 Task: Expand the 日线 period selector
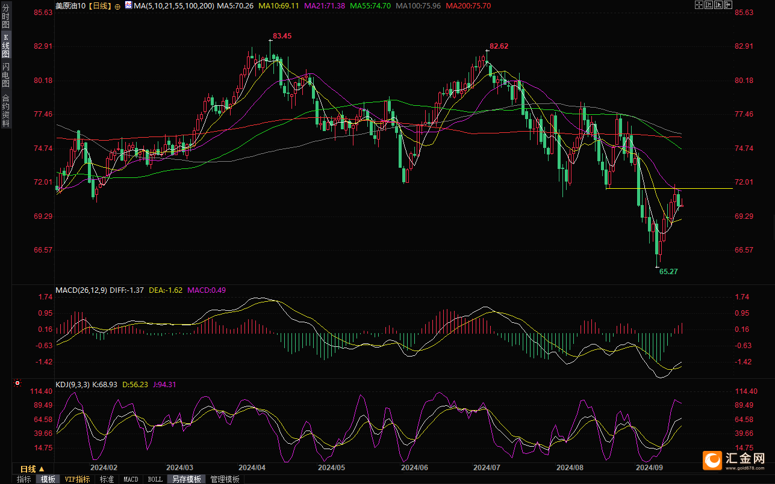point(33,469)
